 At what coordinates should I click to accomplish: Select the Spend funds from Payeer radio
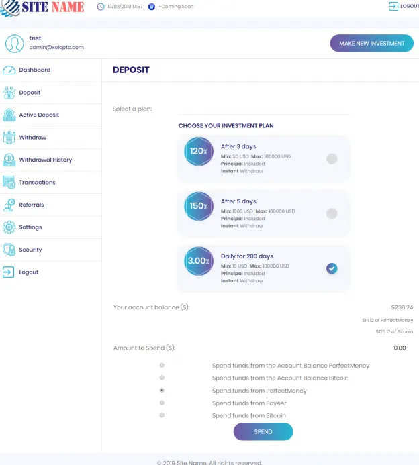click(x=162, y=403)
